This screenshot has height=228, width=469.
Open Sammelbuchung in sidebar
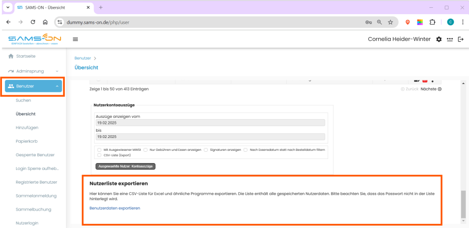click(x=33, y=210)
